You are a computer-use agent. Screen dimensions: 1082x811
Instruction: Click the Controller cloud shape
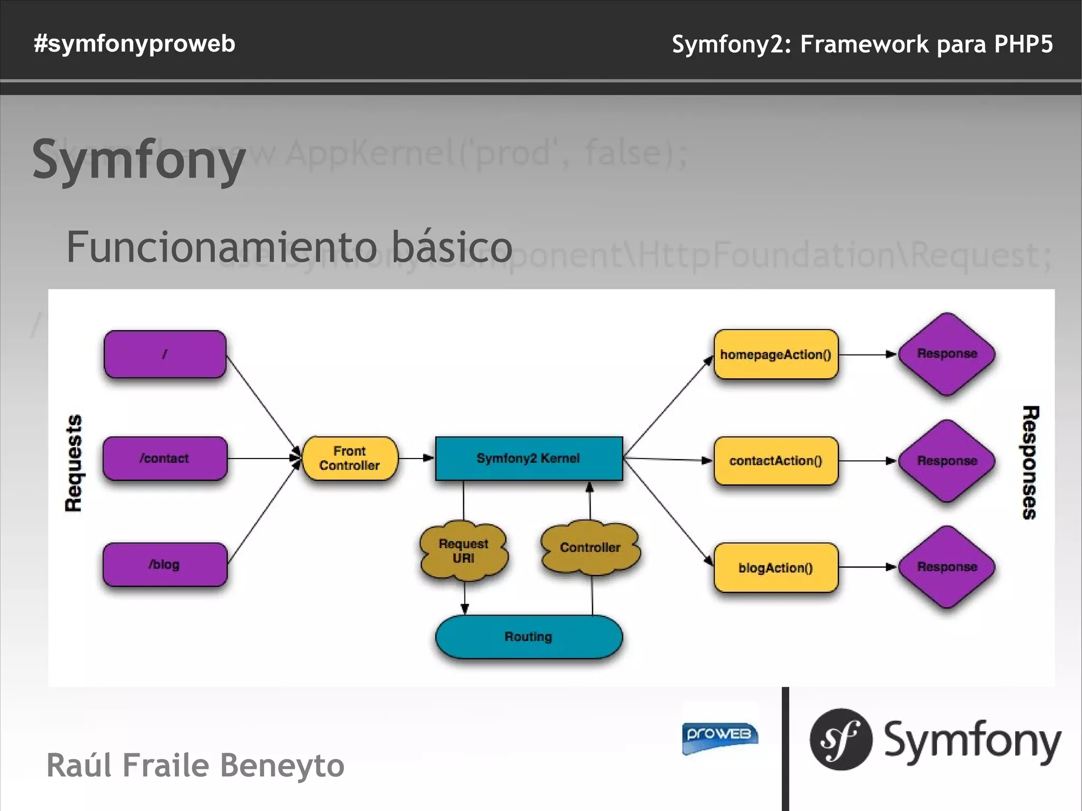click(590, 547)
